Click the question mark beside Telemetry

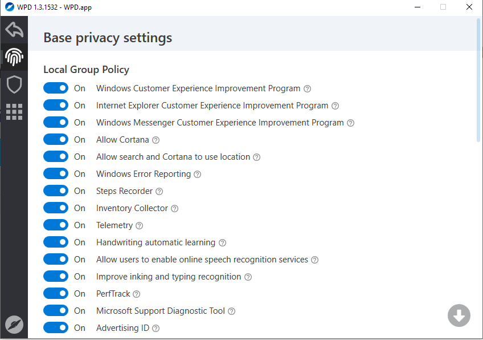[x=139, y=226]
